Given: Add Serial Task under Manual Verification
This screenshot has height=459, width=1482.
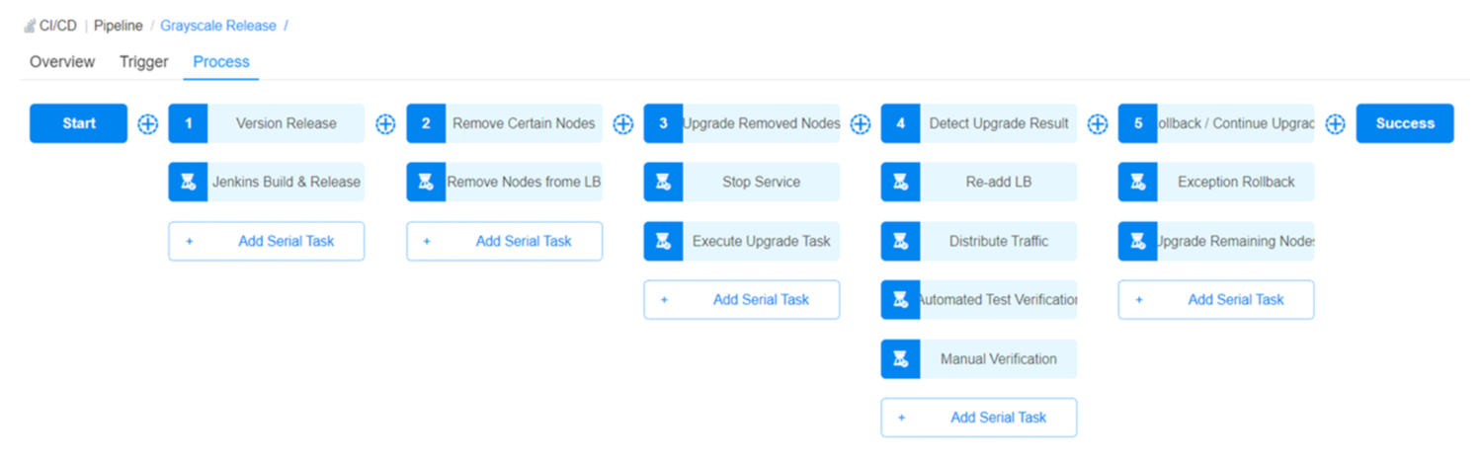Looking at the screenshot, I should click(979, 418).
